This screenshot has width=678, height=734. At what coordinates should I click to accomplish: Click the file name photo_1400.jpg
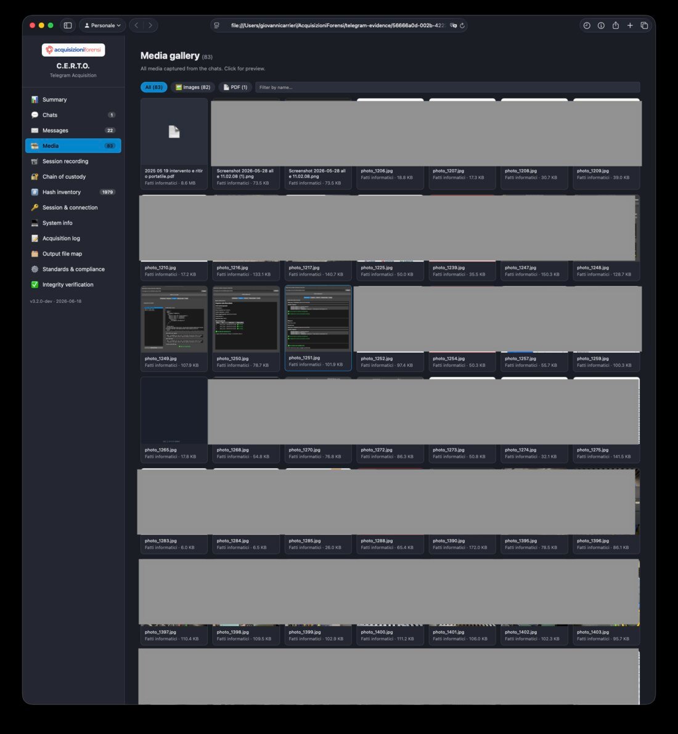377,632
